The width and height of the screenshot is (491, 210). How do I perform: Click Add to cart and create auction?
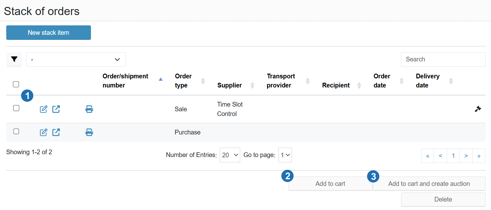[429, 184]
